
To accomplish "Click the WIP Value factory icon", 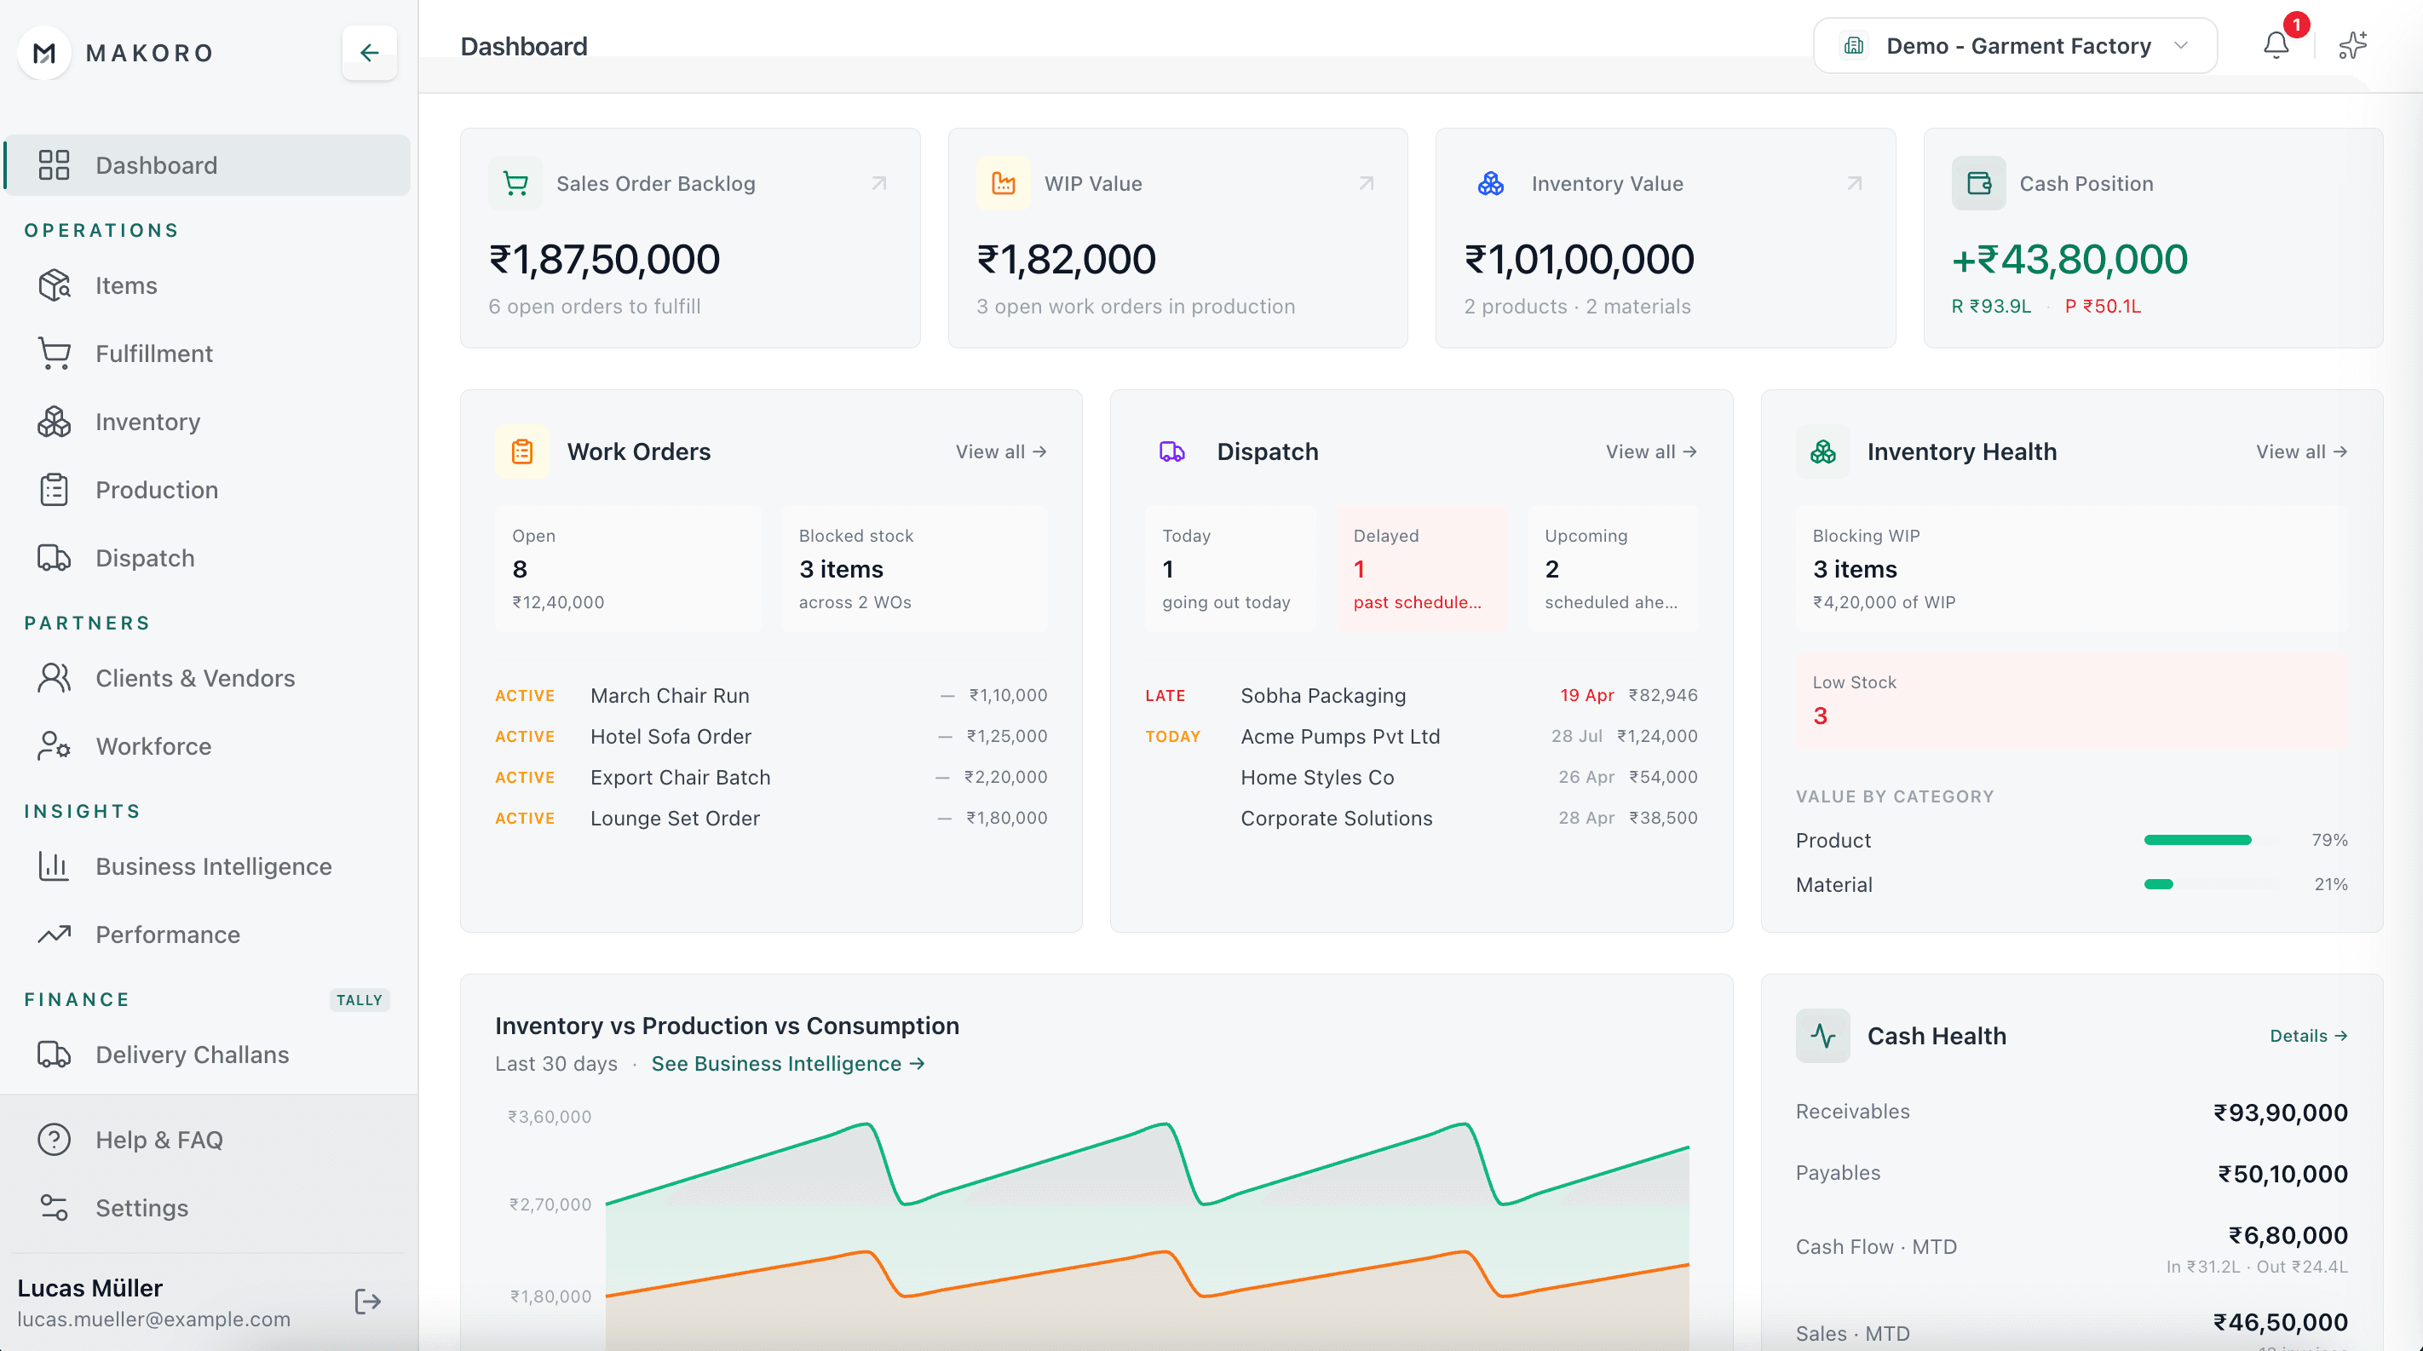I will pos(1003,183).
